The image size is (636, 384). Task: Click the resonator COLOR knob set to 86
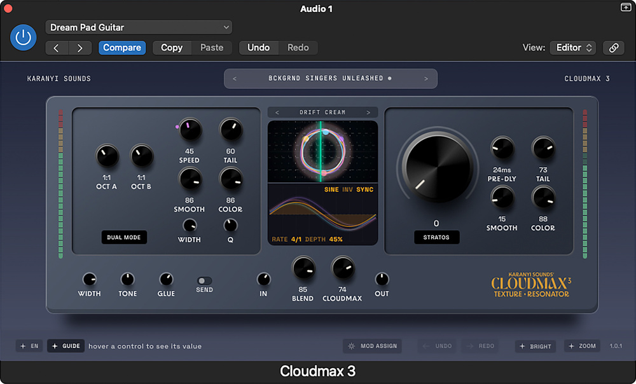click(231, 179)
